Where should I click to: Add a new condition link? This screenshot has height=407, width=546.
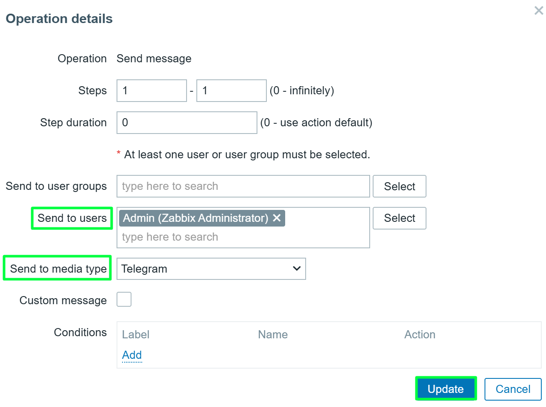point(132,355)
